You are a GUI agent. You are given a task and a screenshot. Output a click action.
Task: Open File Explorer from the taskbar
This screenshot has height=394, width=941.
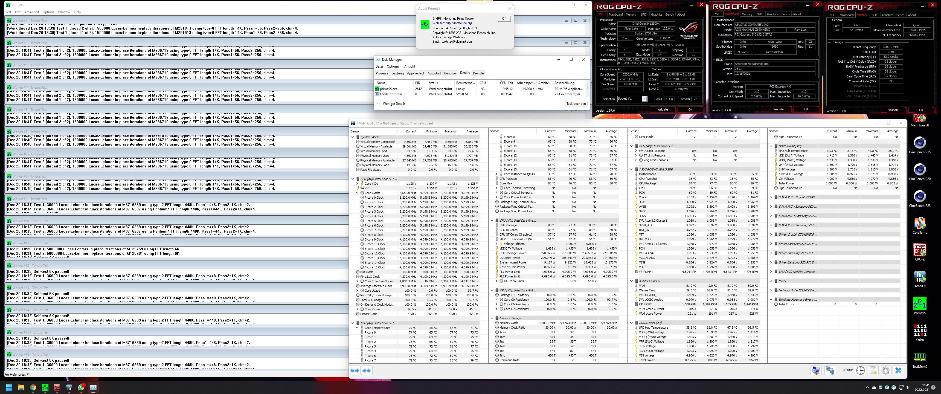point(21,387)
